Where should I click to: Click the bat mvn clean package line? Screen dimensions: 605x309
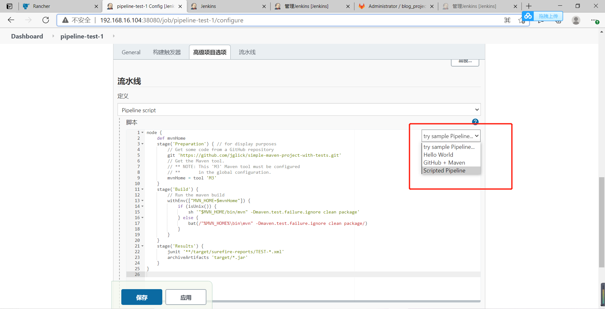click(x=278, y=223)
